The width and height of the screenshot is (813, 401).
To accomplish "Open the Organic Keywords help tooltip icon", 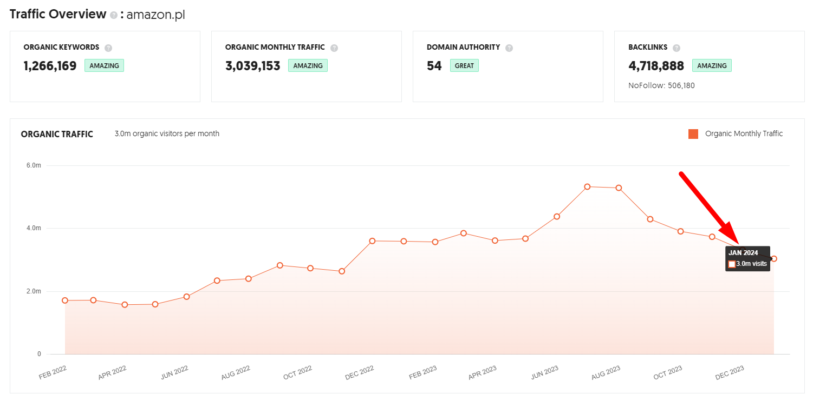I will coord(108,48).
